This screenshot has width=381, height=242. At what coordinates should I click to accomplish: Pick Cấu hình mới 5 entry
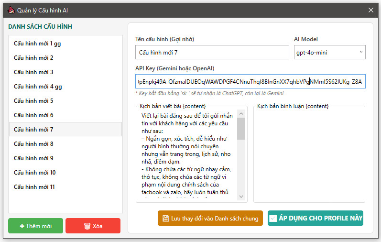(x=33, y=101)
